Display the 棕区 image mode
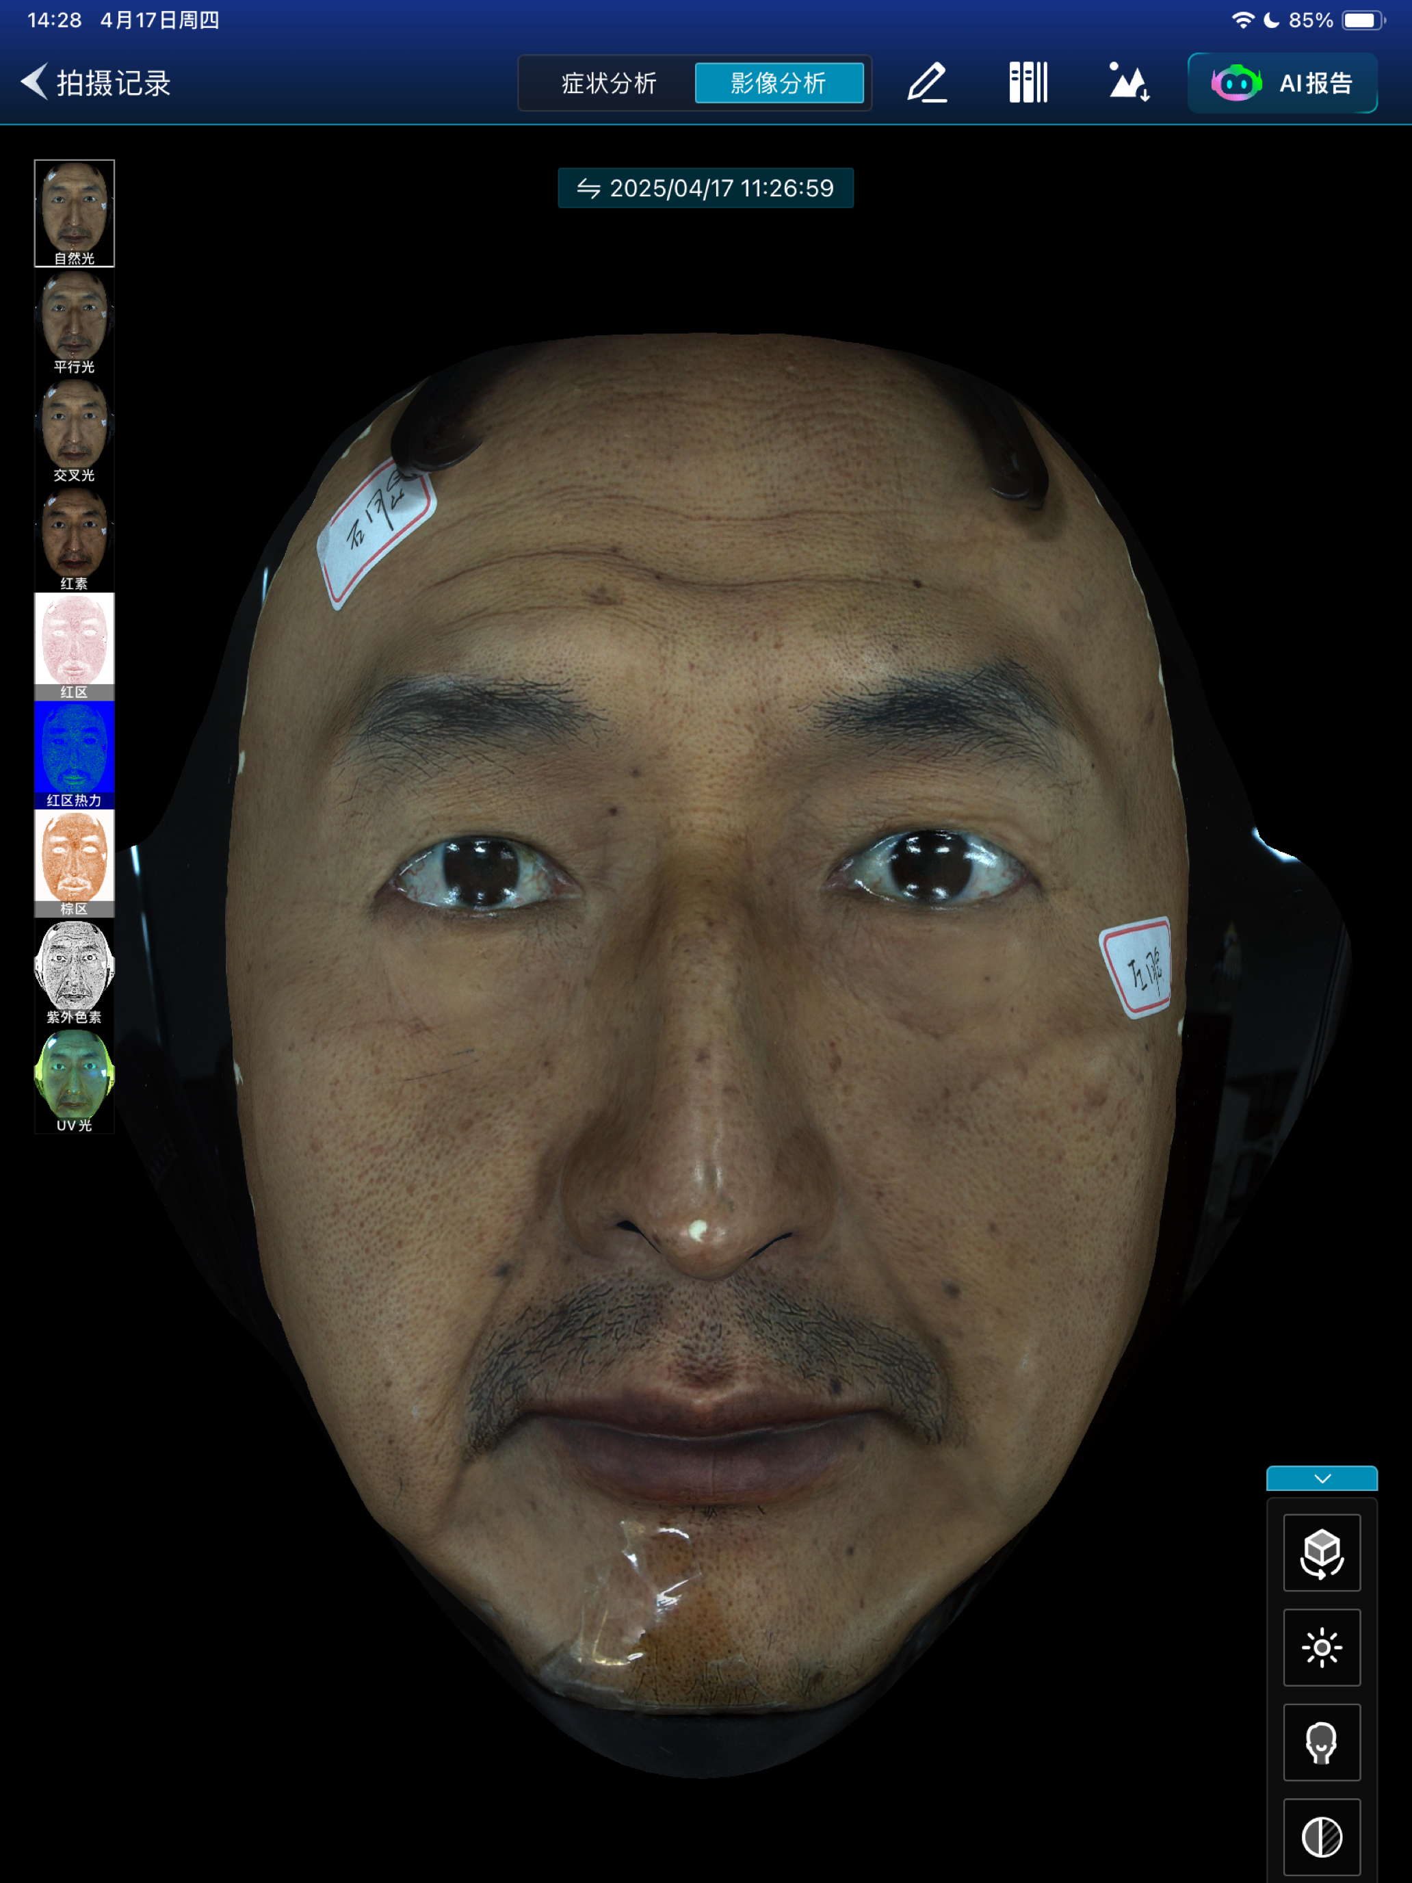Screen dimensions: 1412x1883 (74, 862)
